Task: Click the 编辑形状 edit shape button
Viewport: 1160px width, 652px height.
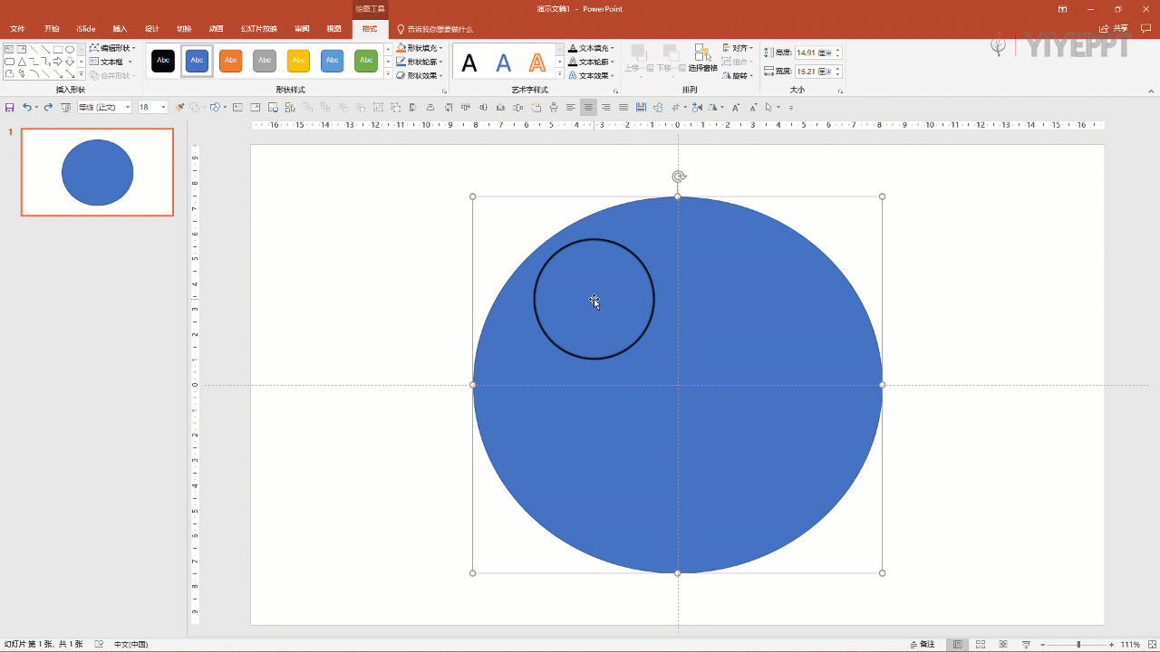Action: (x=113, y=48)
